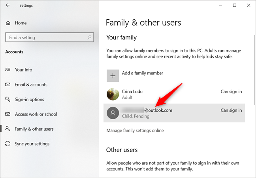Click the plus icon to add family member
This screenshot has height=178, width=256.
pyautogui.click(x=113, y=75)
